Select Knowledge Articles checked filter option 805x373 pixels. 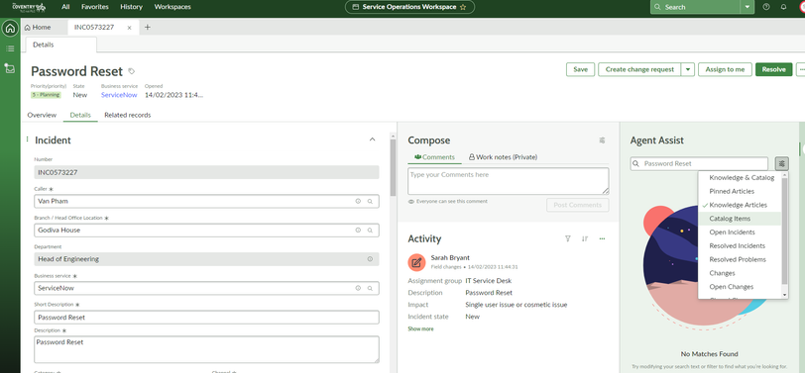point(739,205)
